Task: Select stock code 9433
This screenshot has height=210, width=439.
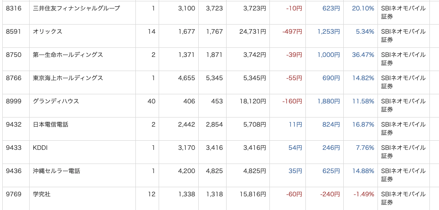Action: [x=13, y=148]
